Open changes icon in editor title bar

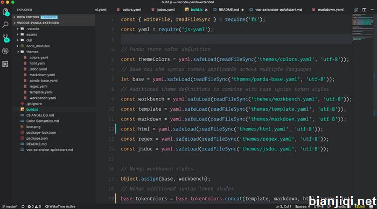point(356,10)
